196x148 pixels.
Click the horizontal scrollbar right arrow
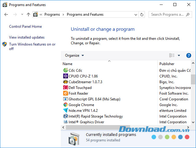click(x=188, y=127)
